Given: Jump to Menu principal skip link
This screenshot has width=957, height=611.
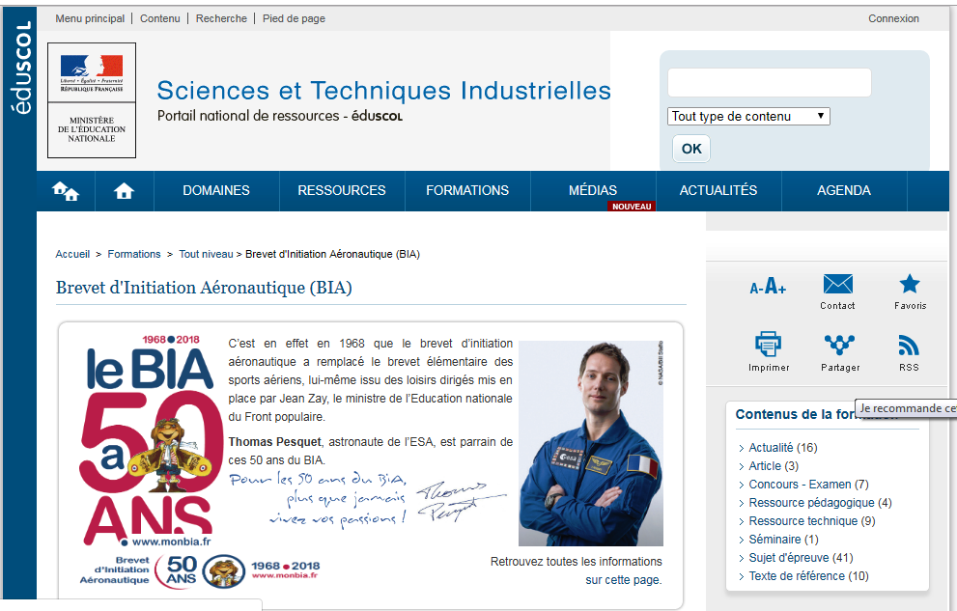Looking at the screenshot, I should coord(90,19).
